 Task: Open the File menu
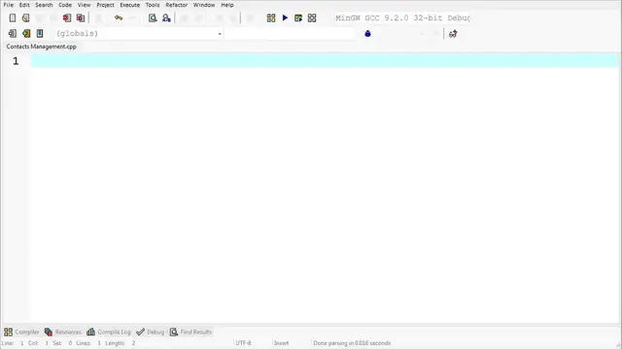click(9, 5)
